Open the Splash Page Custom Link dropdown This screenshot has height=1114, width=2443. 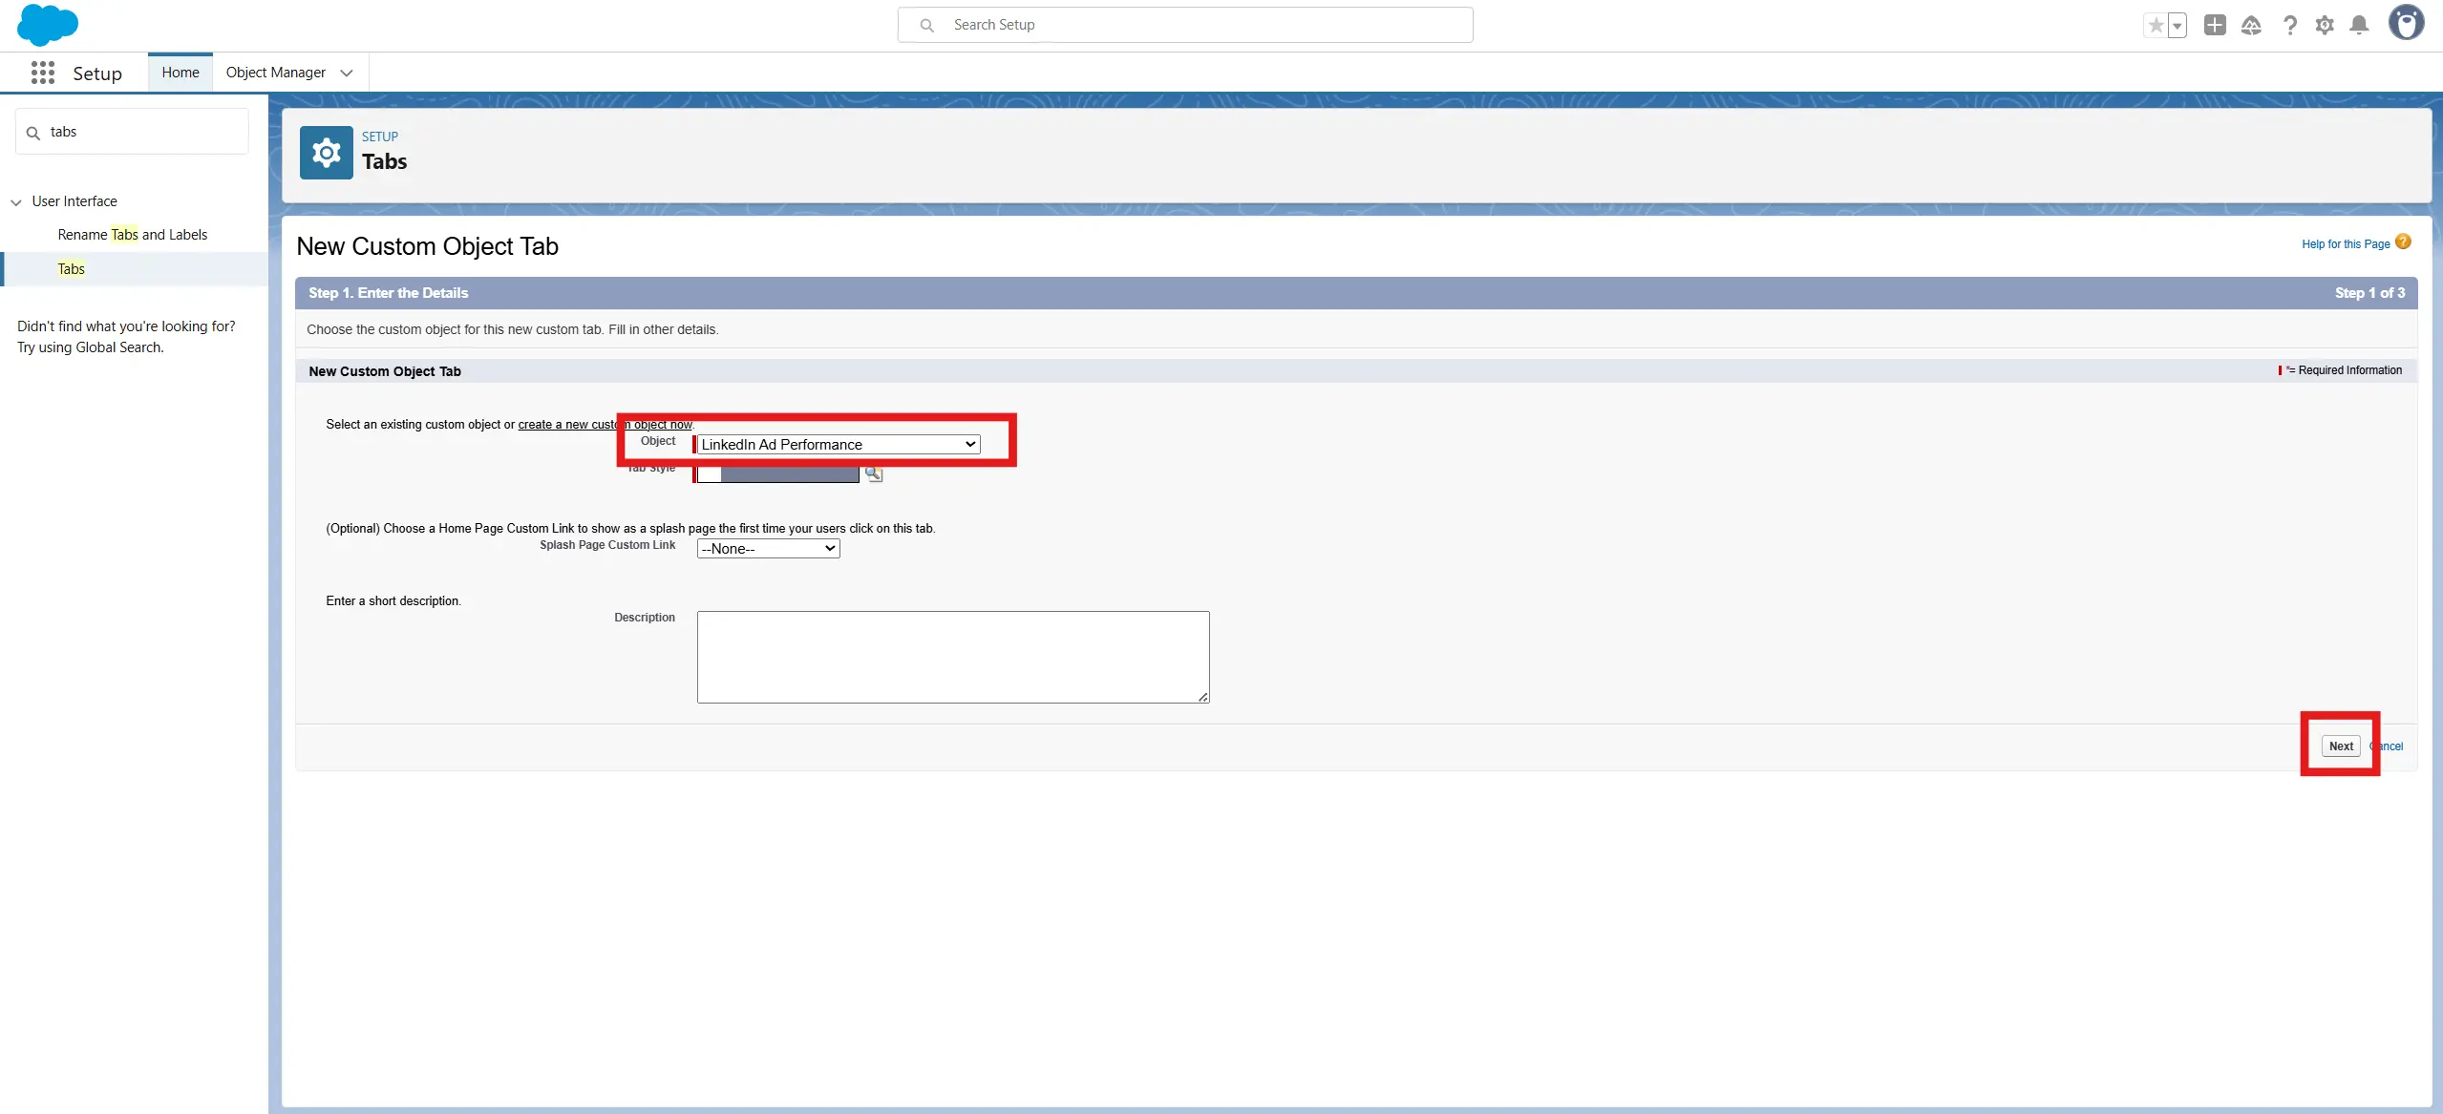tap(768, 549)
